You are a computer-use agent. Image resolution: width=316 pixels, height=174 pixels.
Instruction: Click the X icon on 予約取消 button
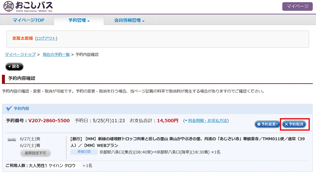286,124
